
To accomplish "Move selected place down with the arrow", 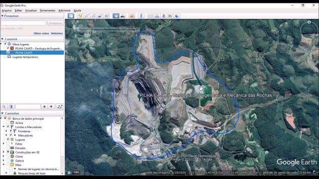I will point(51,106).
